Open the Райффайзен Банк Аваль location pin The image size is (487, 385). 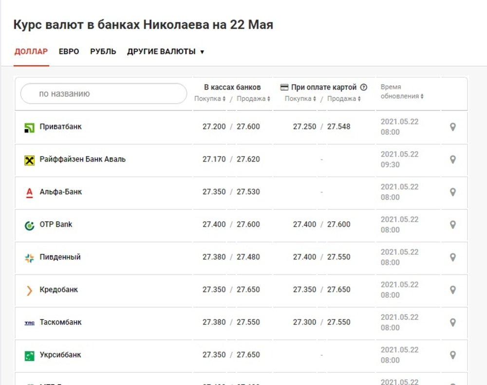pyautogui.click(x=453, y=159)
